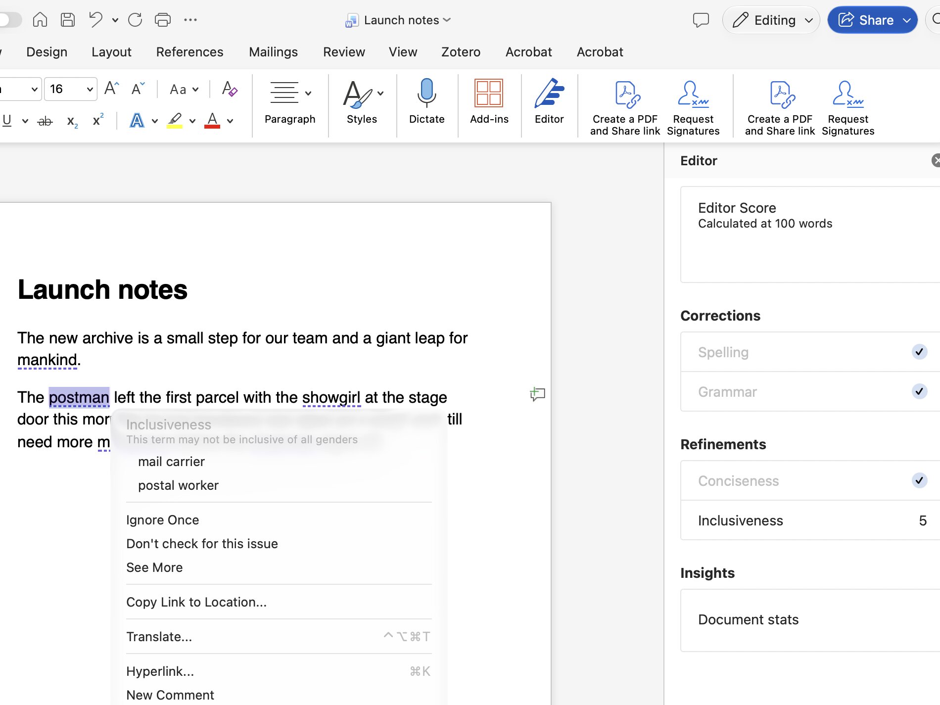Open the comments speech bubble icon
This screenshot has height=705, width=940.
[701, 20]
